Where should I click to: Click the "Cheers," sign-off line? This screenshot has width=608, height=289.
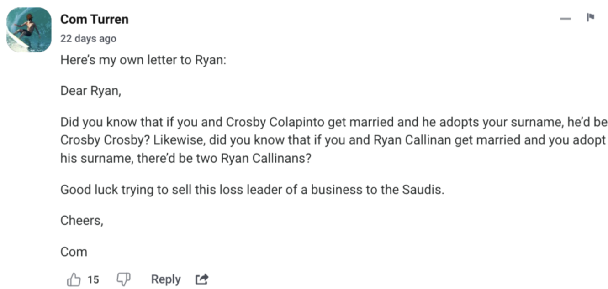82,221
